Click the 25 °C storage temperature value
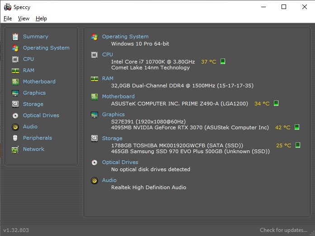Viewport: 315px width, 236px height. [x=284, y=145]
